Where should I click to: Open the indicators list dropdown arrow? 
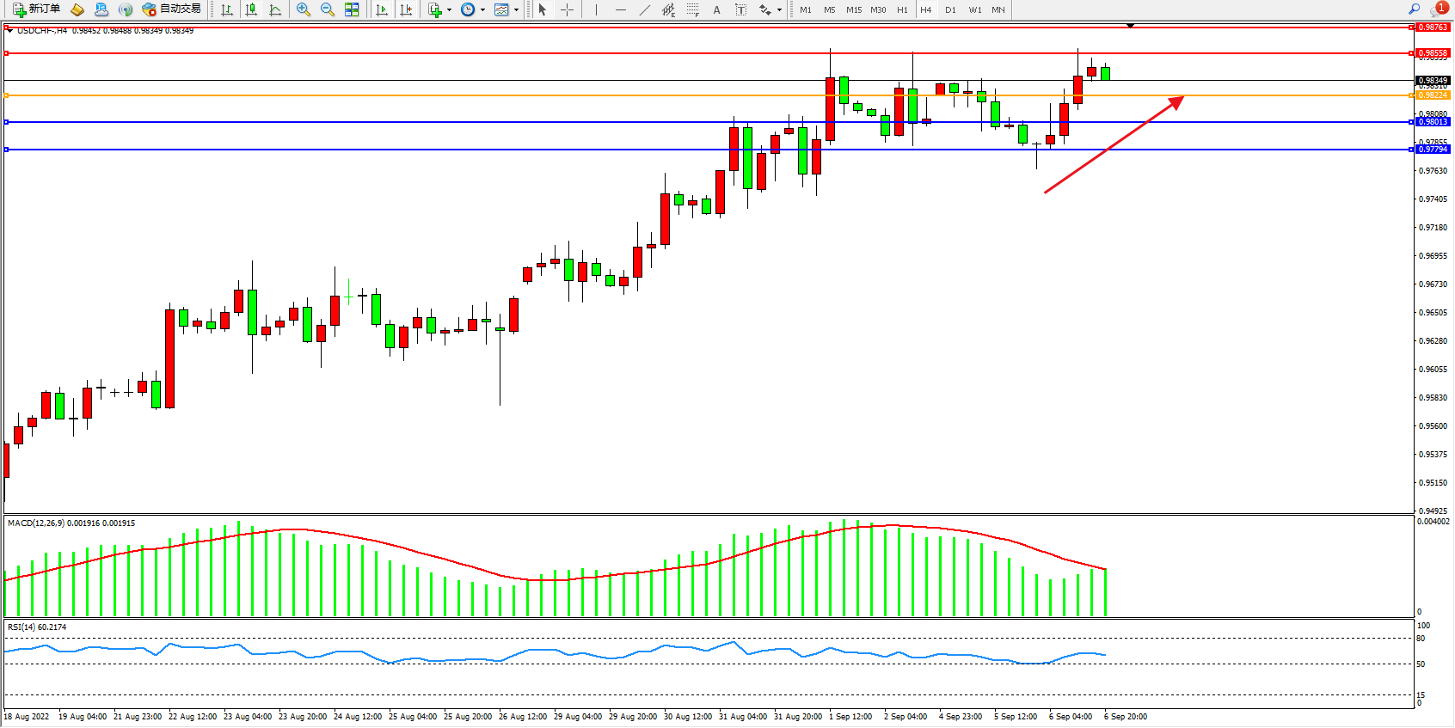tap(449, 10)
